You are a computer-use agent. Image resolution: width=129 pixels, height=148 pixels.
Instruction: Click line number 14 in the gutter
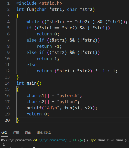tap(7, 83)
